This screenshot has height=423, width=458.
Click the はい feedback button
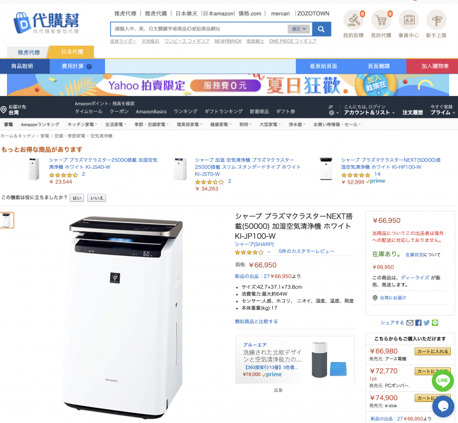coord(76,198)
